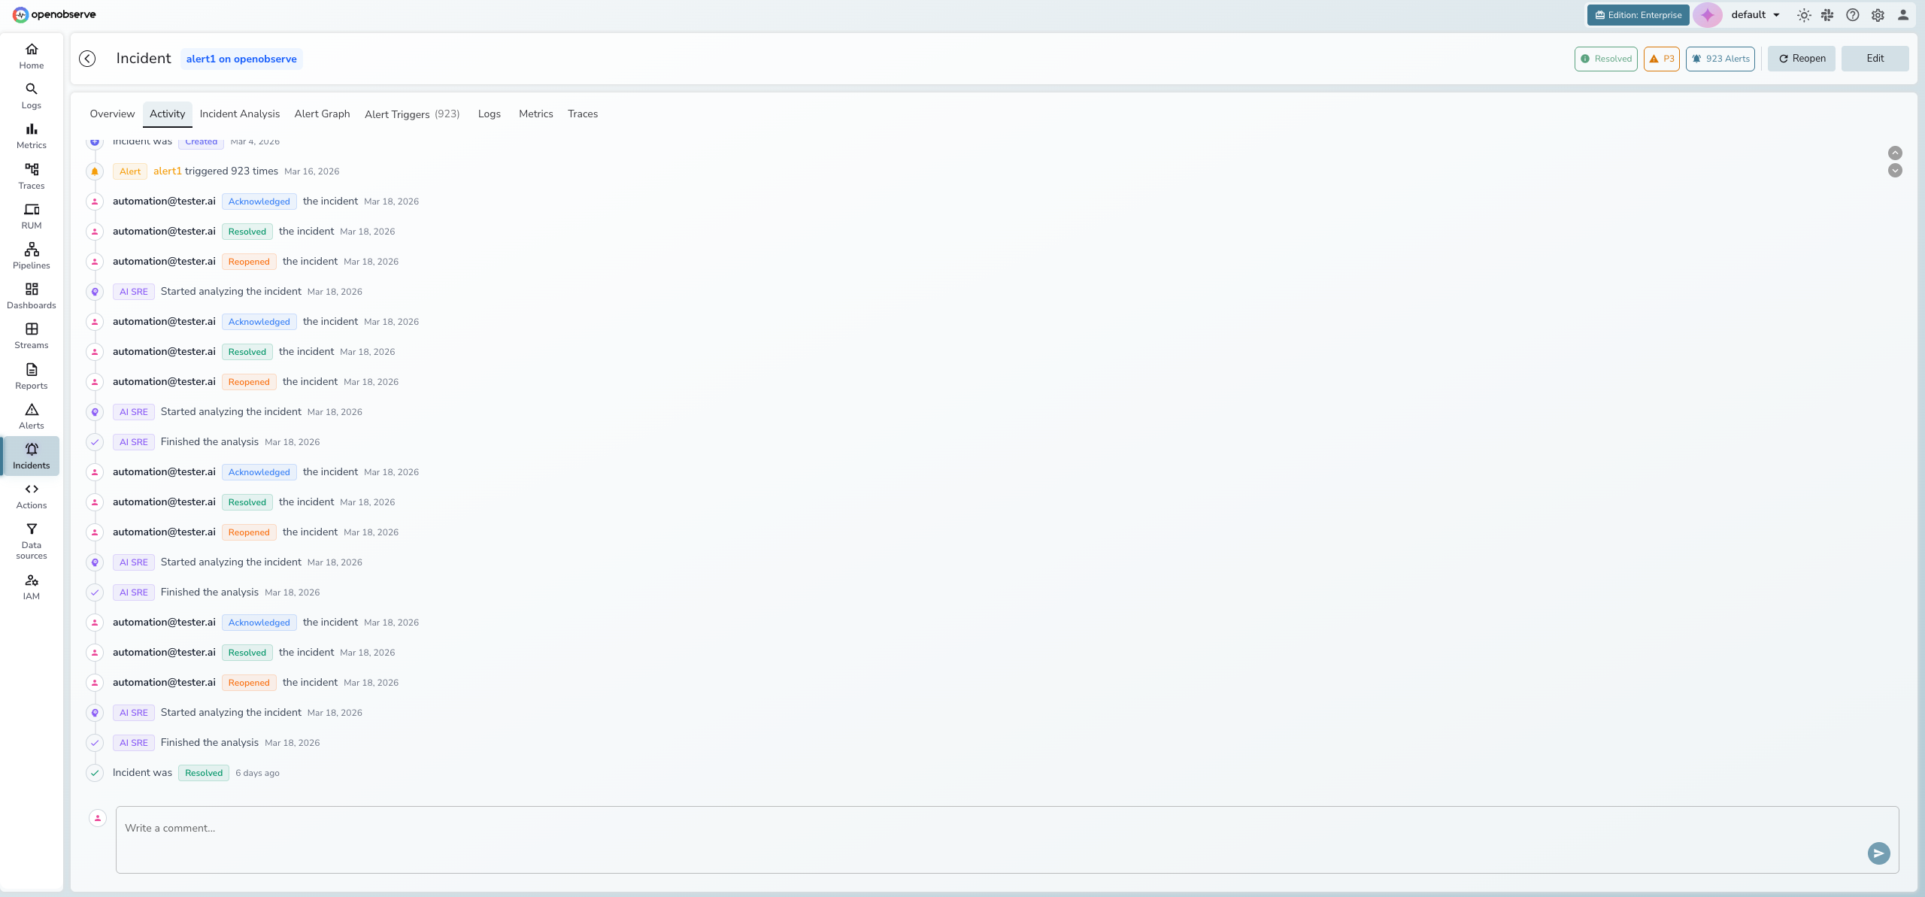Screen dimensions: 1925x897
Task: Click the send comment arrow icon
Action: tap(1878, 853)
